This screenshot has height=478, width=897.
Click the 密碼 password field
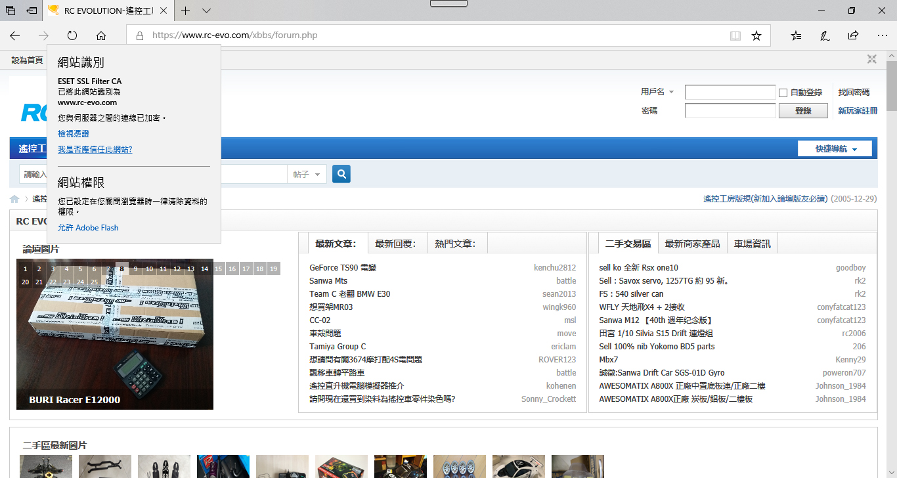(x=730, y=111)
